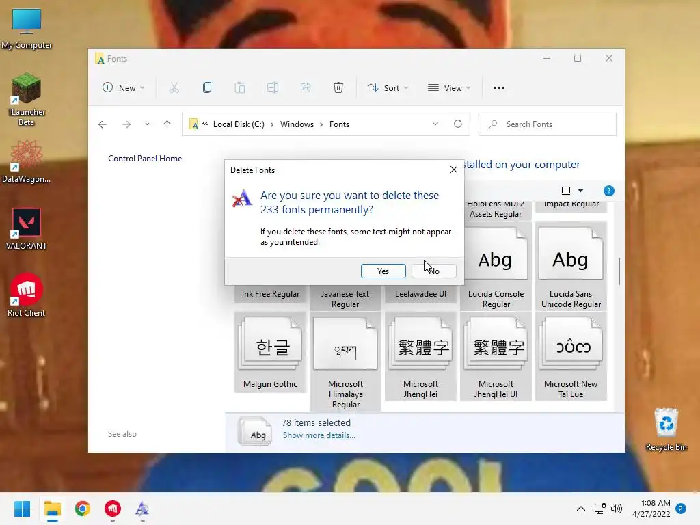Expand recent locations chevron
Image resolution: width=700 pixels, height=525 pixels.
point(147,124)
